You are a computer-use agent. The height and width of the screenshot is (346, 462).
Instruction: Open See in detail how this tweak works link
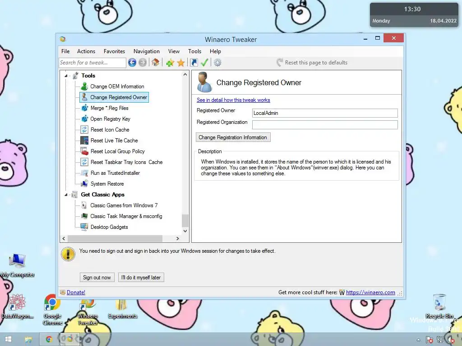233,100
